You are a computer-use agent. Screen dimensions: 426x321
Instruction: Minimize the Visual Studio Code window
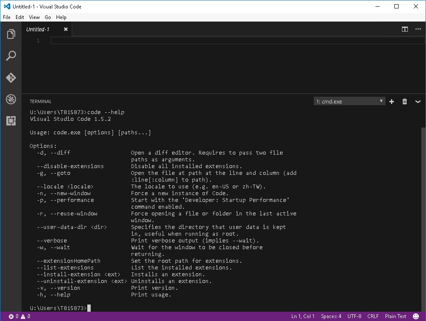pos(377,6)
